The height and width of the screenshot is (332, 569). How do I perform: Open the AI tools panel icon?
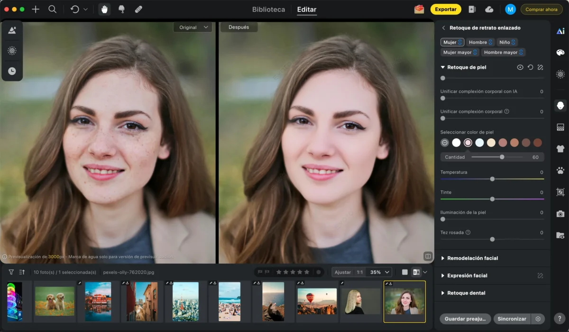point(560,31)
